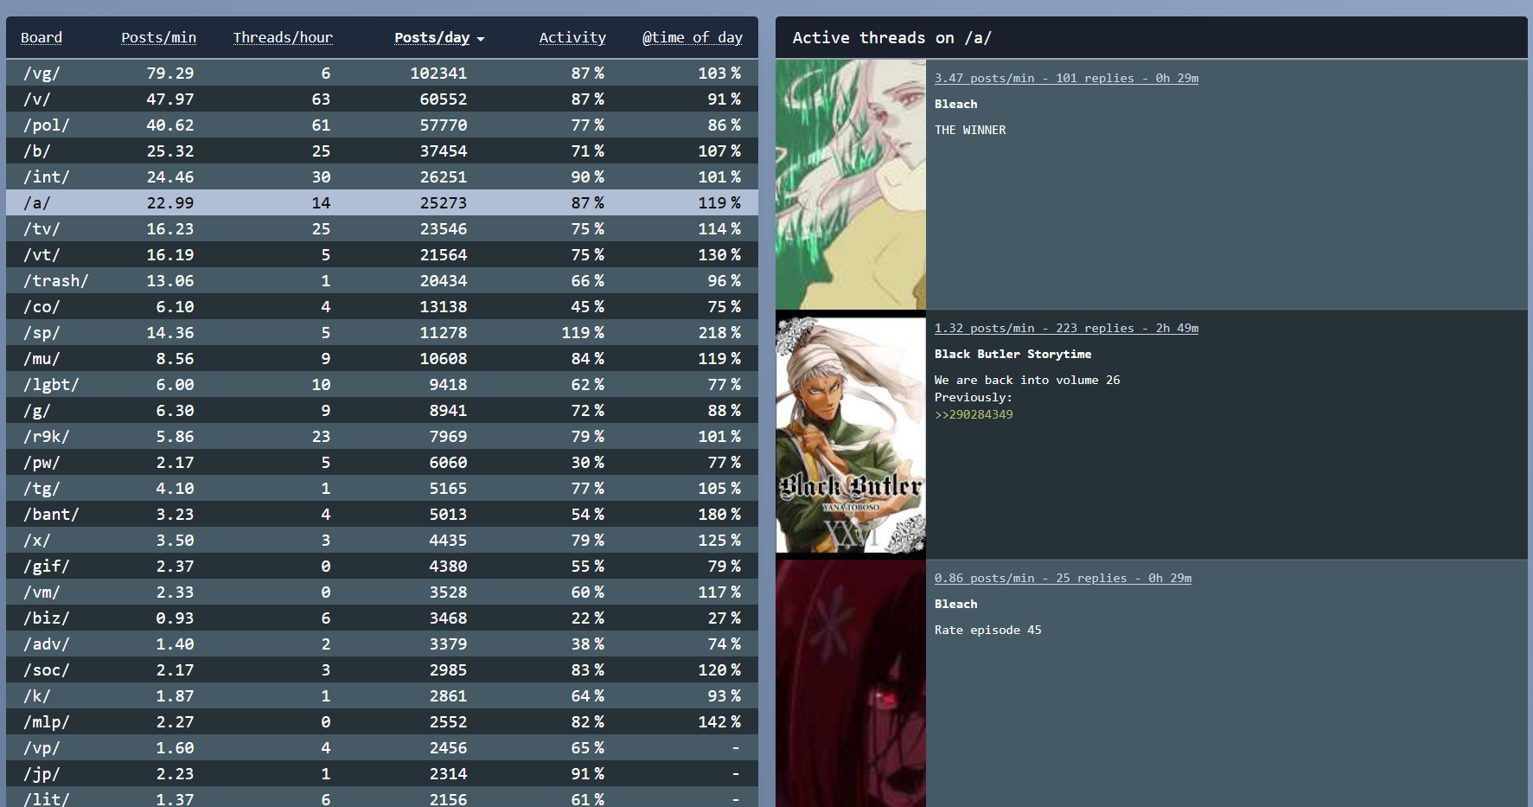Image resolution: width=1533 pixels, height=807 pixels.
Task: Select the /adv/ board row
Action: pyautogui.click(x=382, y=644)
